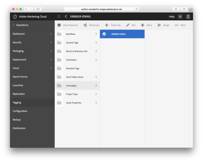Expand the Cloud menu chevron

[x=51, y=68]
